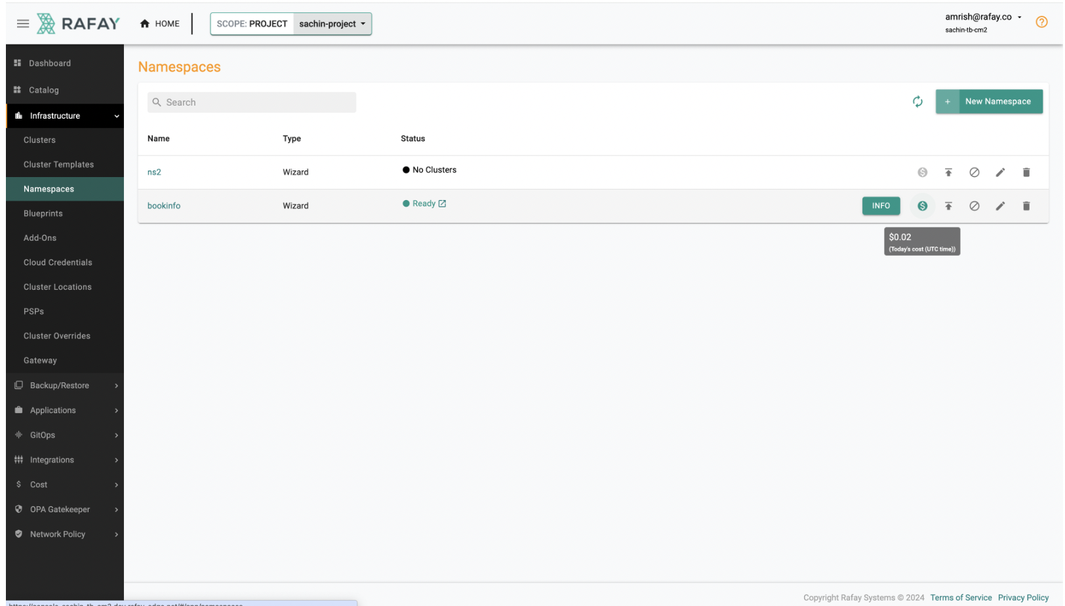Open the Privacy Policy link
The image size is (1065, 606).
1023,597
